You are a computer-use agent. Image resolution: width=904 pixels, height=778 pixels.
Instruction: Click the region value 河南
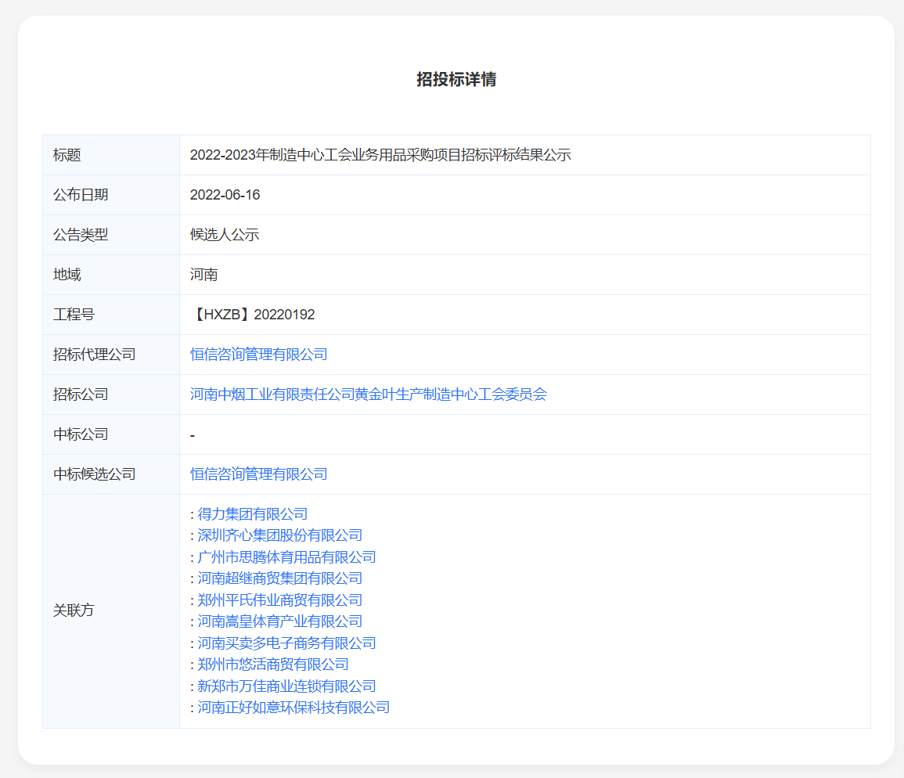click(203, 275)
